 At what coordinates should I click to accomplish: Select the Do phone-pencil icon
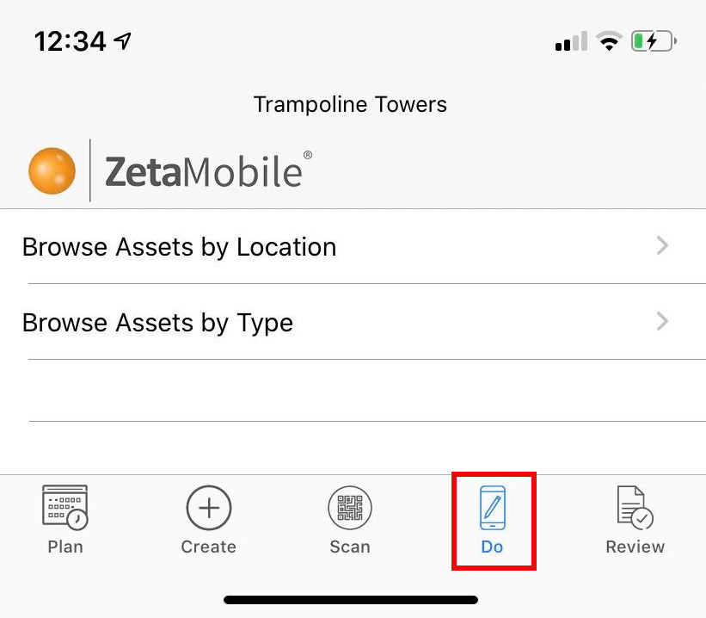(x=493, y=508)
